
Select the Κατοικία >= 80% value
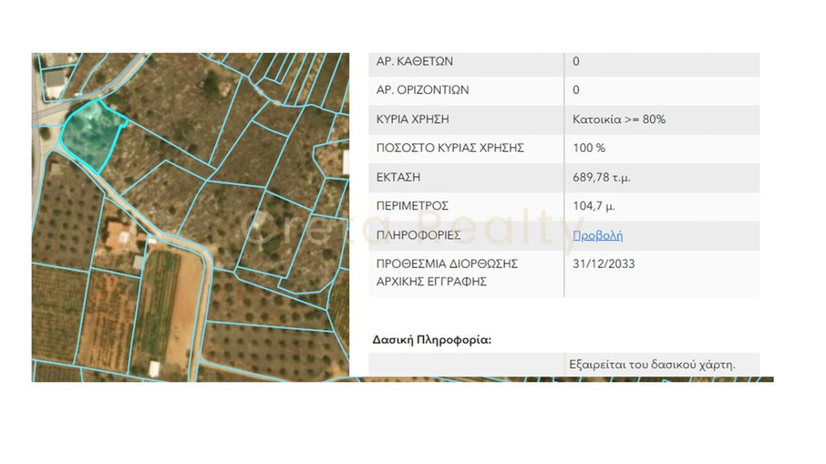click(x=619, y=119)
